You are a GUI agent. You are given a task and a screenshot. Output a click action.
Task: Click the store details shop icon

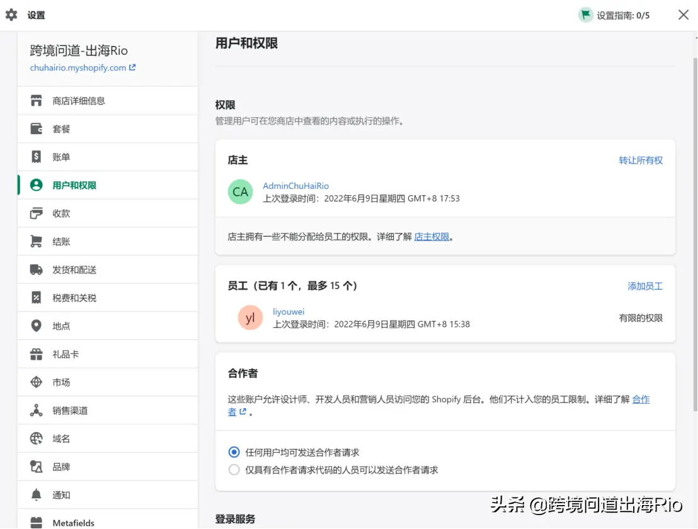click(37, 101)
